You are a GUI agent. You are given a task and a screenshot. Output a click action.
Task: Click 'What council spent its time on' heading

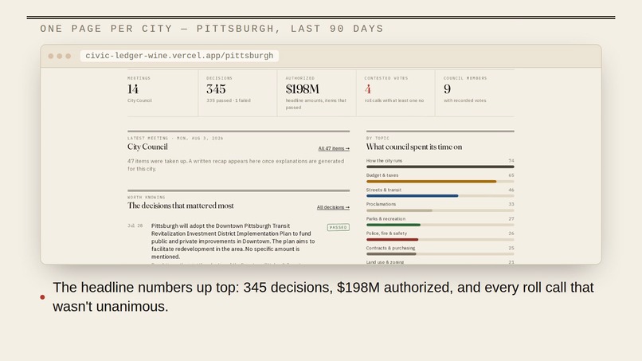tap(414, 147)
